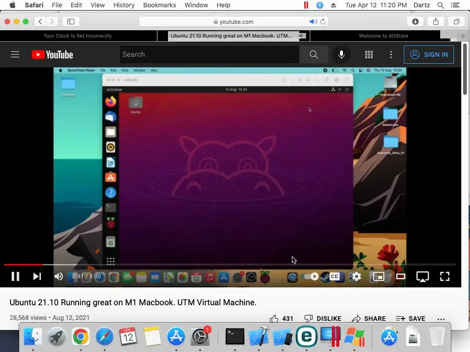Launch Google Chrome from the Dock
Screen dimensions: 470x352
point(80,336)
